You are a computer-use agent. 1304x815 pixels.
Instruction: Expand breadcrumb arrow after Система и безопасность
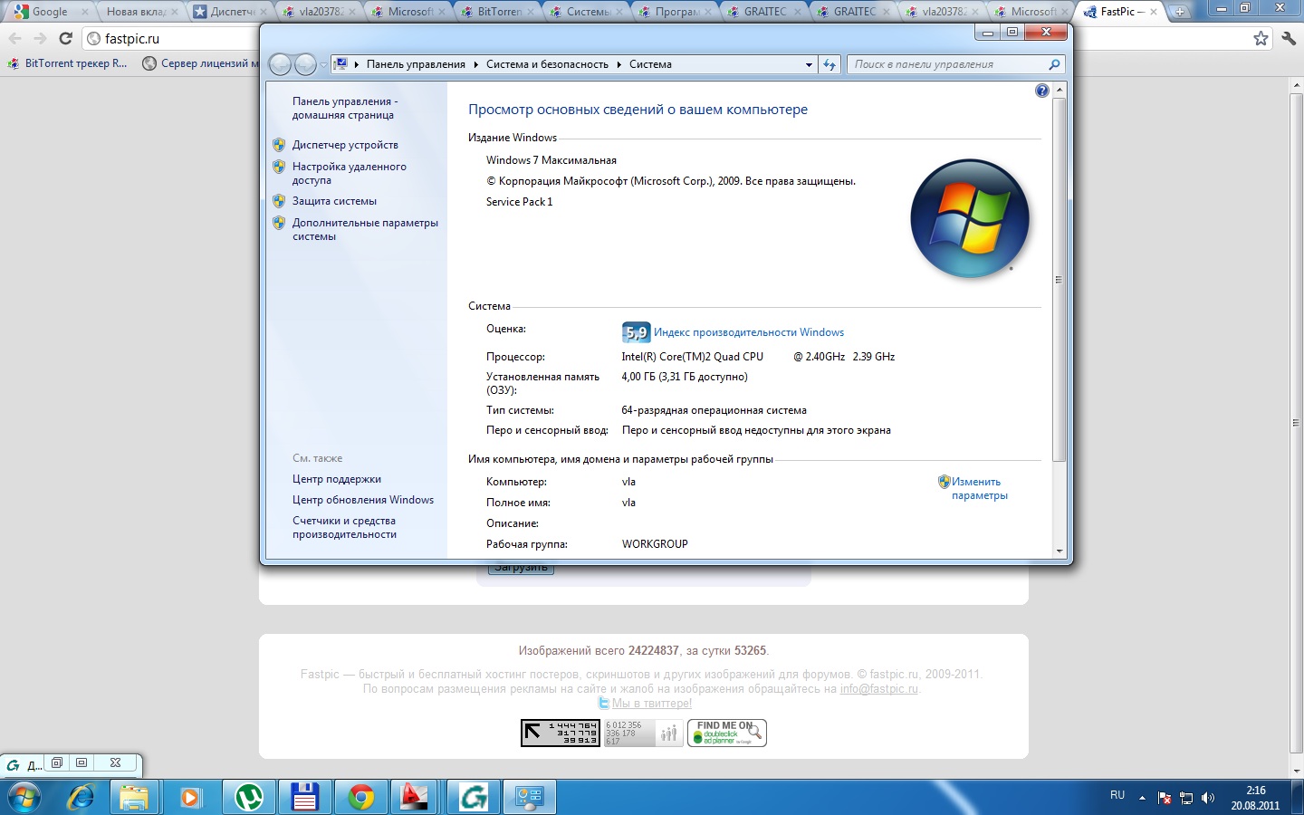[x=618, y=64]
